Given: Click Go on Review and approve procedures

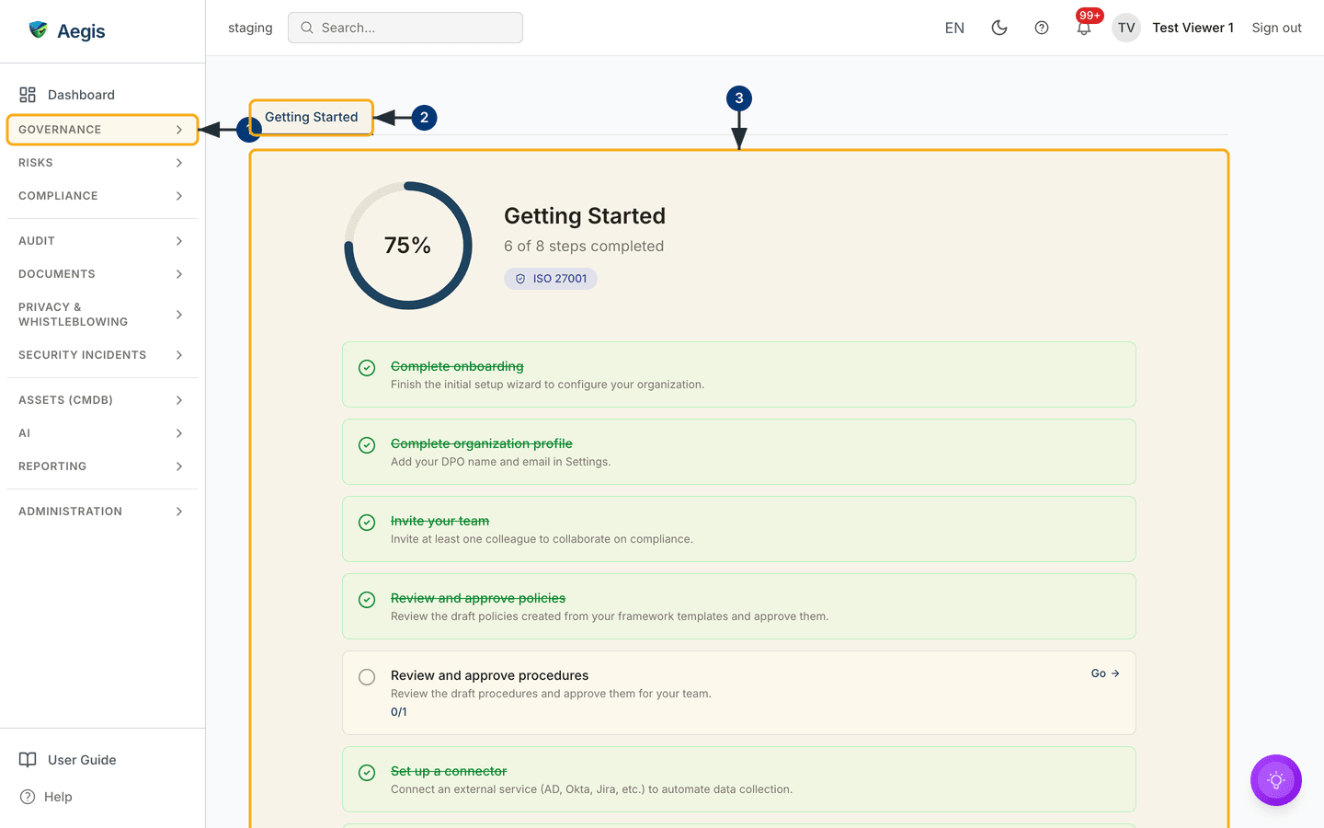Looking at the screenshot, I should pyautogui.click(x=1105, y=673).
